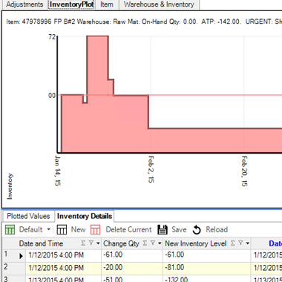Click the Reload circular arrow icon
Viewport: 282px width, 282px height.
197,229
